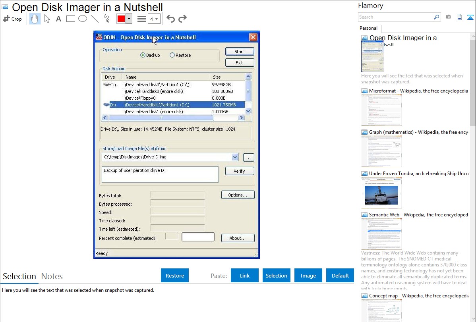Expand the image file path combo box
This screenshot has height=322, width=476.
[235, 157]
